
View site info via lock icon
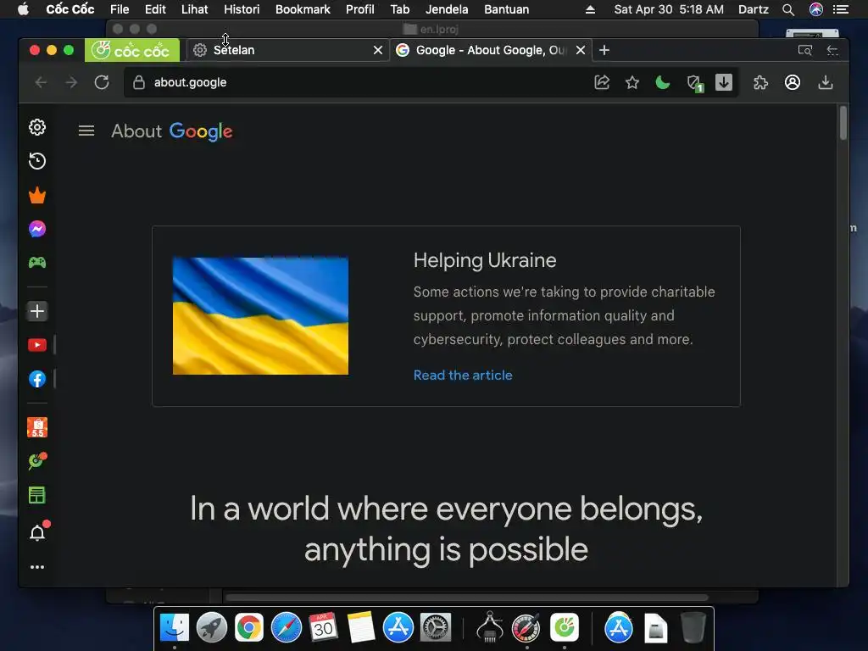tap(138, 82)
